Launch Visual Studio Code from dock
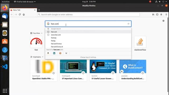Image resolution: width=169 pixels, height=95 pixels. pyautogui.click(x=5, y=66)
